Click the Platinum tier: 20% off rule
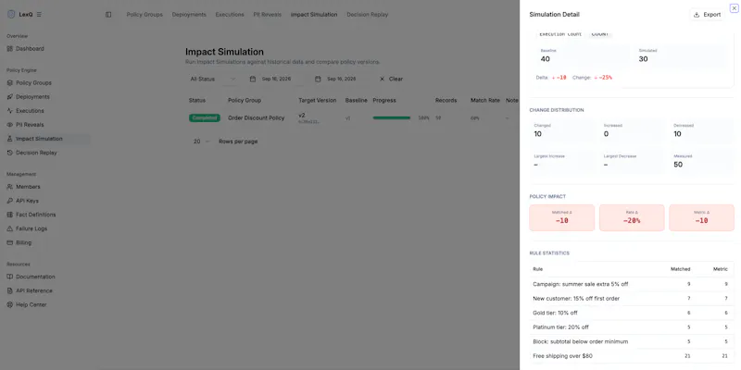This screenshot has width=741, height=370. click(x=560, y=327)
